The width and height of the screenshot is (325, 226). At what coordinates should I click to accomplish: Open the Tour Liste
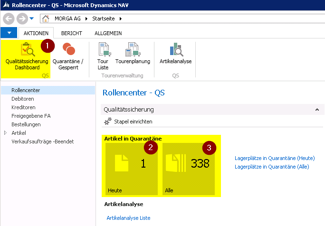click(x=103, y=56)
